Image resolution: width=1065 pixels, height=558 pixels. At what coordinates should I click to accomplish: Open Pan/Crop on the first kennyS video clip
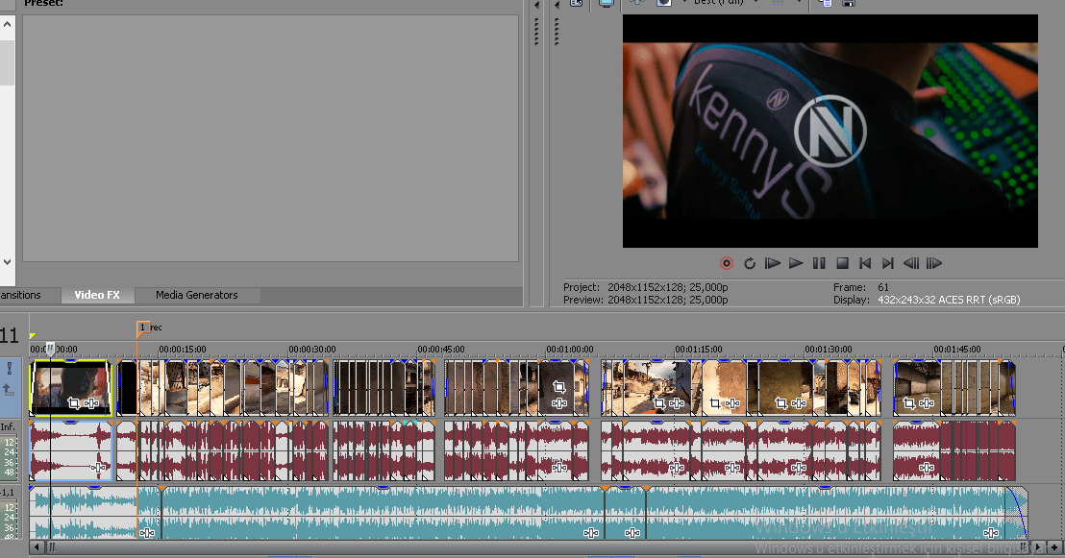(73, 404)
